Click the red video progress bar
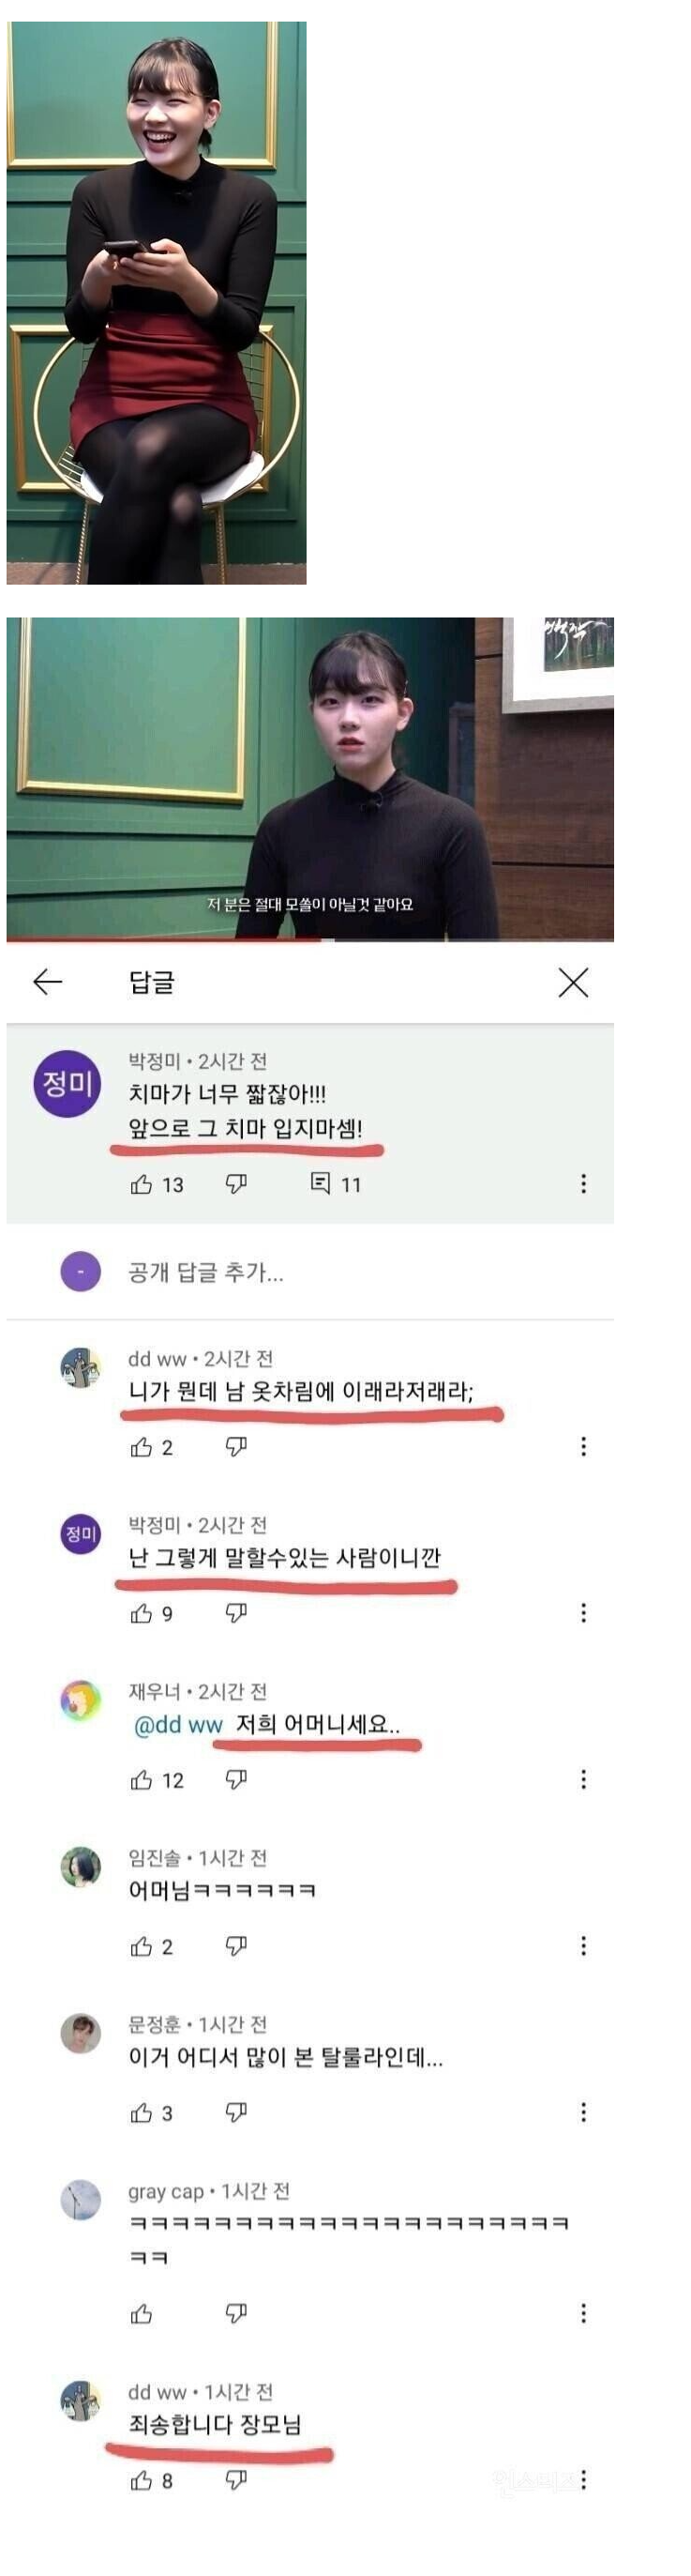691x2576 pixels. click(x=159, y=940)
